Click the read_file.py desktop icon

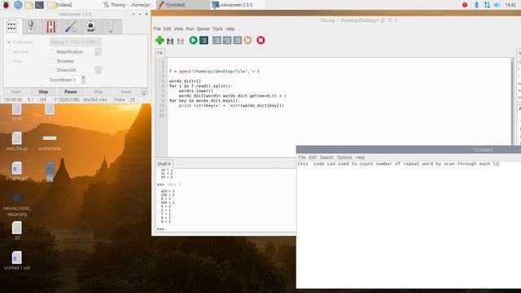tap(17, 142)
